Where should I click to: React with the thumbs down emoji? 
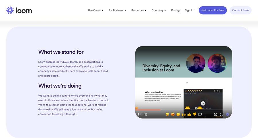click(x=194, y=114)
